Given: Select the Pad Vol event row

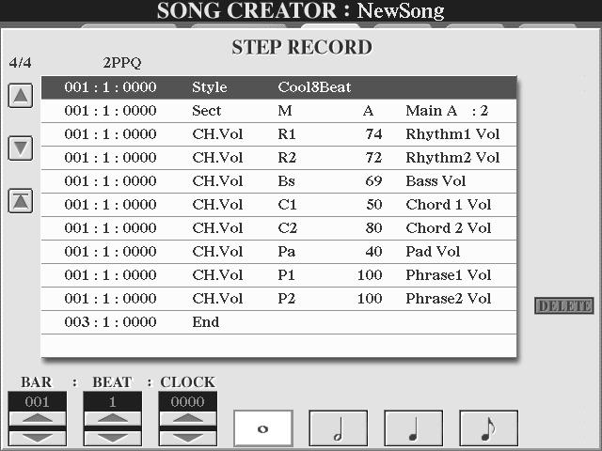Looking at the screenshot, I should point(279,252).
